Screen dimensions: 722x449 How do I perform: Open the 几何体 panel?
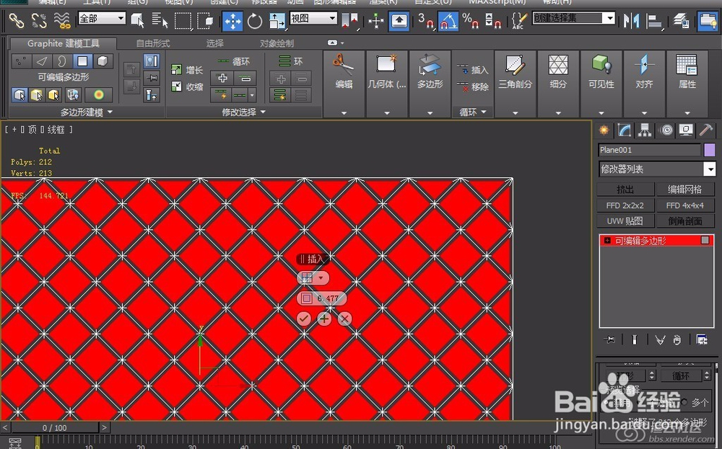(387, 84)
